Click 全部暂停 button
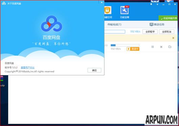179x126 pixels. tap(150, 32)
